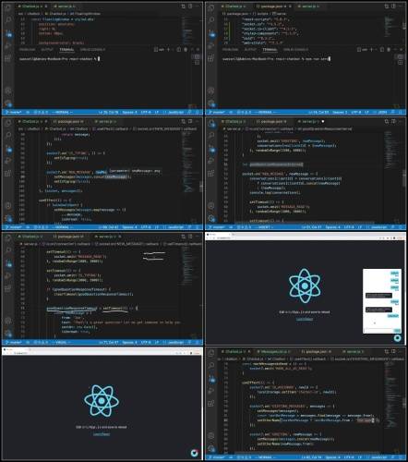The image size is (408, 462).
Task: Open Explorer in the hand-drawn underline code frame
Action: click(x=8, y=238)
